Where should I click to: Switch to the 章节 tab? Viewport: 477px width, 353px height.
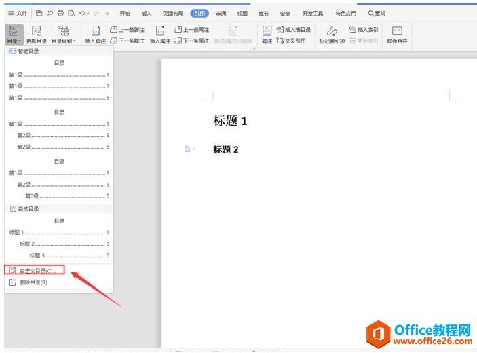(x=263, y=14)
